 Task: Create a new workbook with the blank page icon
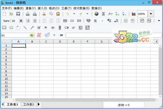pos(4,14)
